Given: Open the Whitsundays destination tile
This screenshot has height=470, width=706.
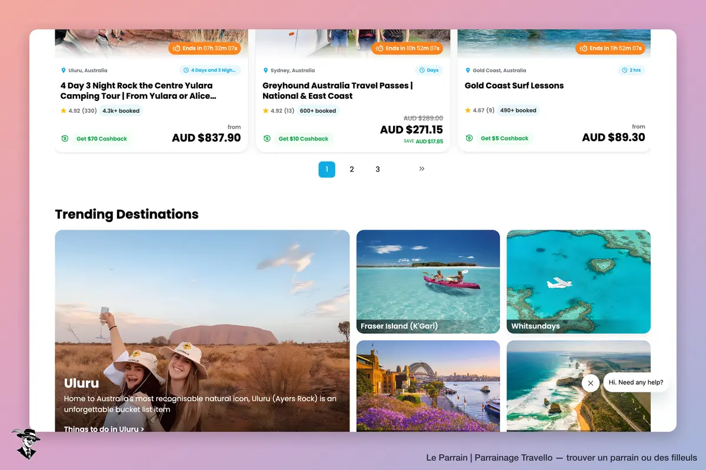Looking at the screenshot, I should point(579,281).
